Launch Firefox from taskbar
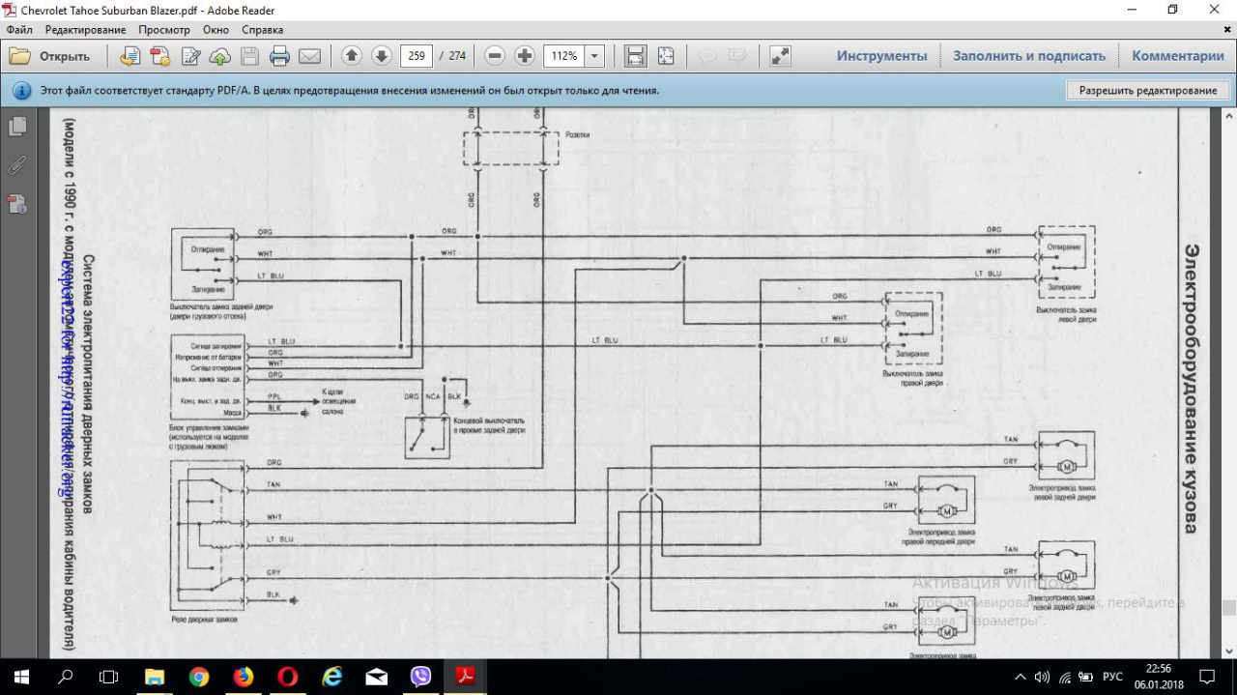Viewport: 1237px width, 695px height. pyautogui.click(x=244, y=677)
